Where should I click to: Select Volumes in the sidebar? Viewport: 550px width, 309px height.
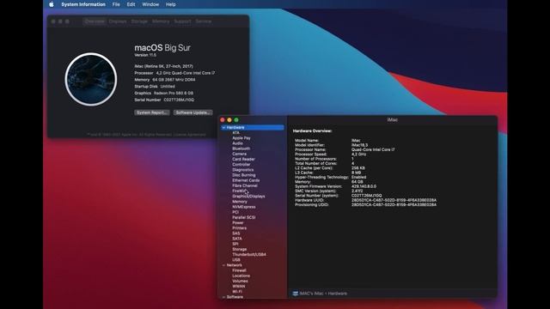point(240,281)
